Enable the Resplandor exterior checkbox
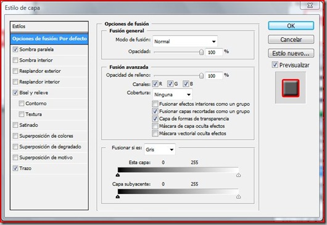The image size is (327, 225). click(x=15, y=71)
